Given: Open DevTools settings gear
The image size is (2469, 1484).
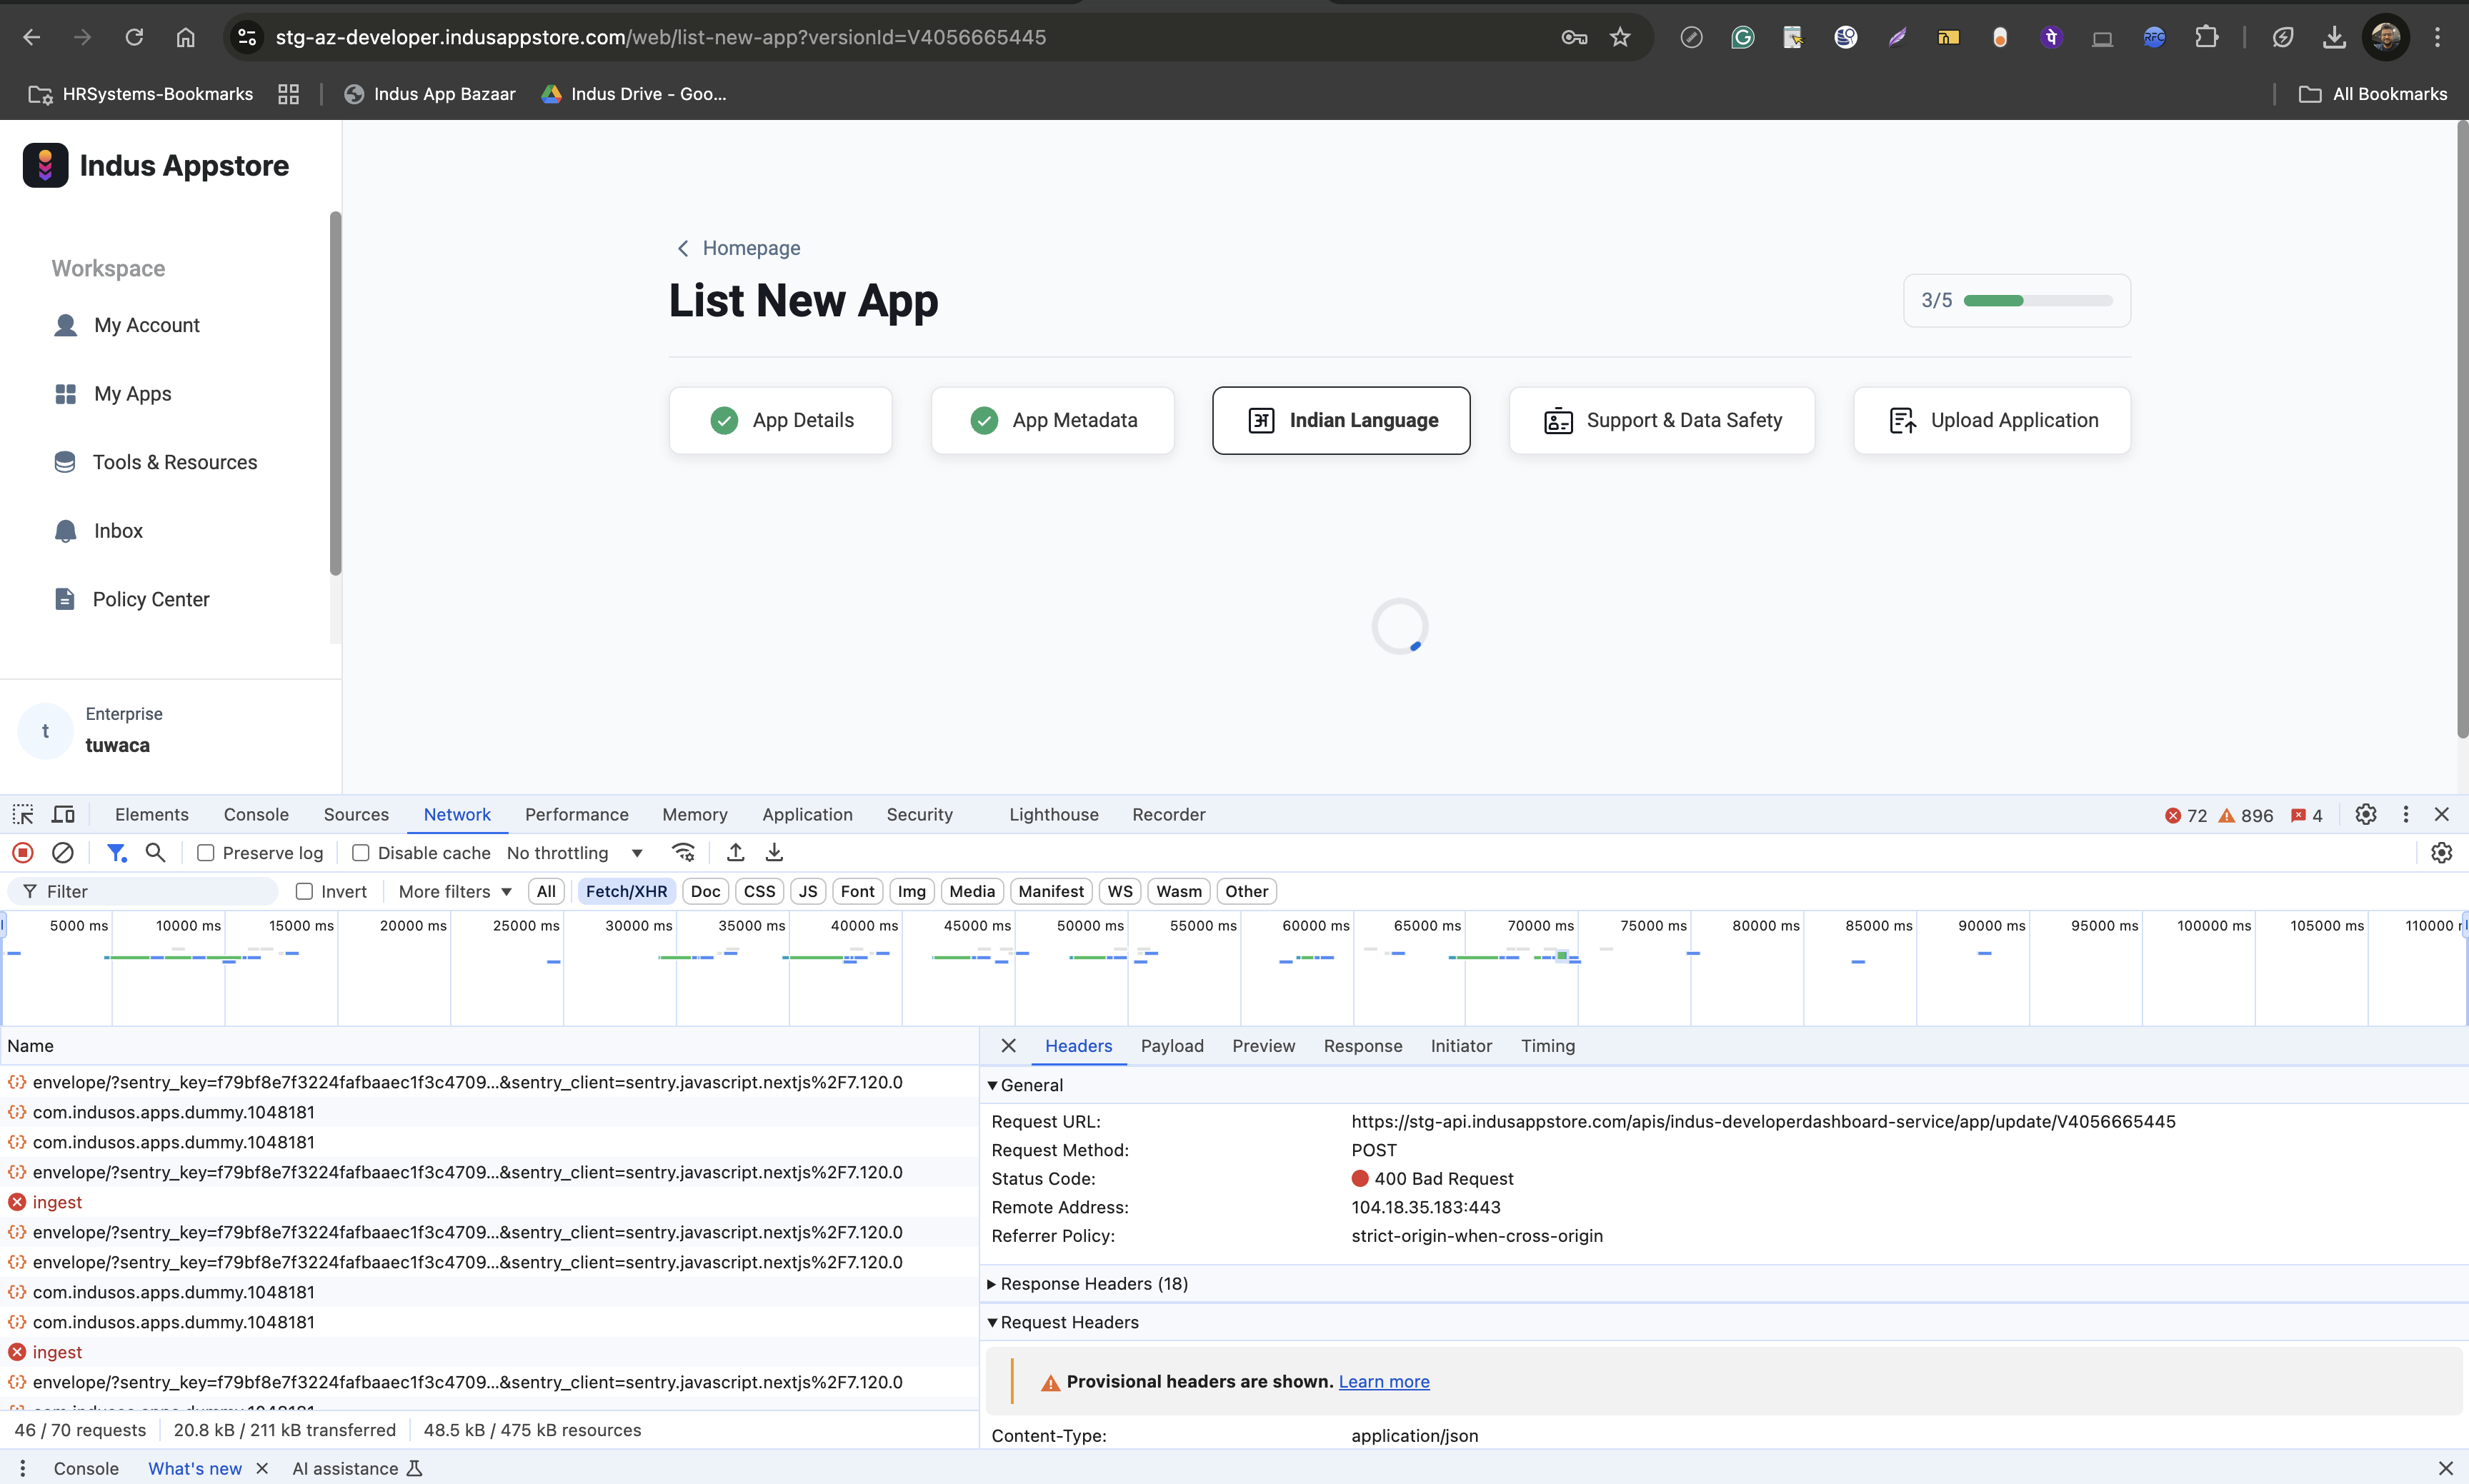Looking at the screenshot, I should pos(2365,814).
